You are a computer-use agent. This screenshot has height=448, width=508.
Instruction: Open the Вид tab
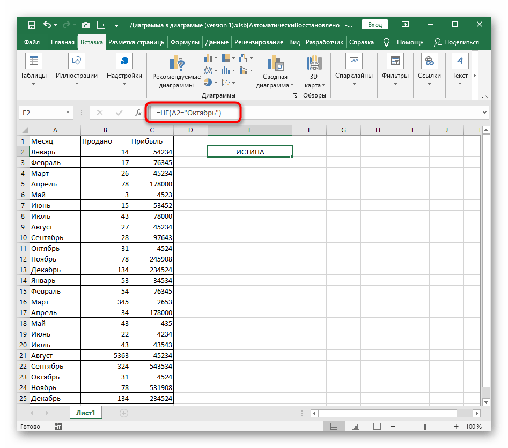(295, 42)
